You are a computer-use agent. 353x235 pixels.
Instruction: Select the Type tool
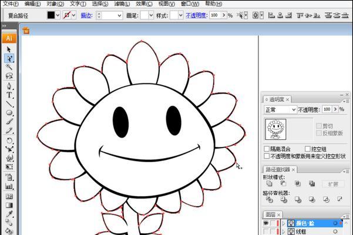9,95
